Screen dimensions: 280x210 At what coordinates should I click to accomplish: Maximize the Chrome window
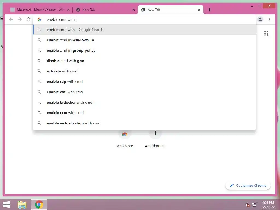[259, 6]
